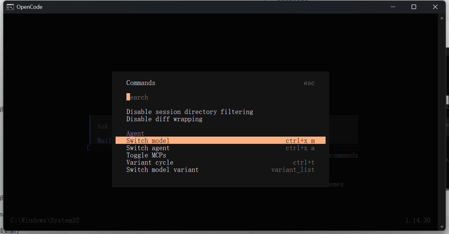Focus the command Search field
The height and width of the screenshot is (234, 449).
pyautogui.click(x=220, y=97)
